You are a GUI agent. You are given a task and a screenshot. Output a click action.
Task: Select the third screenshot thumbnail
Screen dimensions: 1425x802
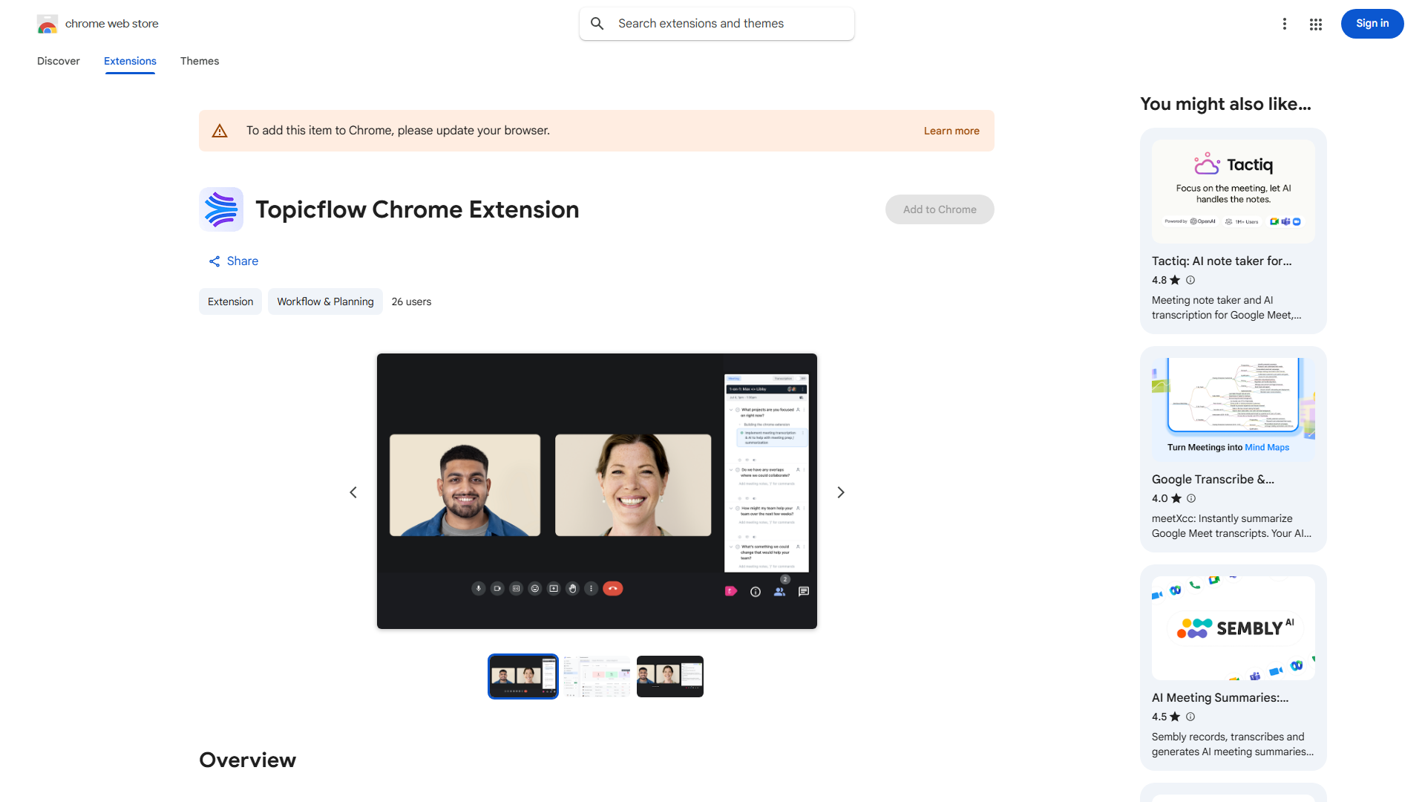tap(669, 677)
